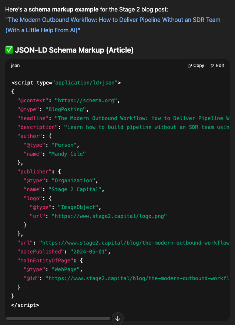Click the 'json' language label
Viewport: 235px width, 325px height.
click(x=15, y=66)
